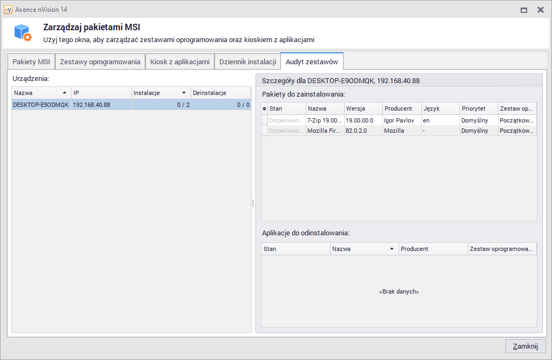Screen dimensions: 552x360
Task: Click the Priorytet column header
Action: tap(478, 108)
